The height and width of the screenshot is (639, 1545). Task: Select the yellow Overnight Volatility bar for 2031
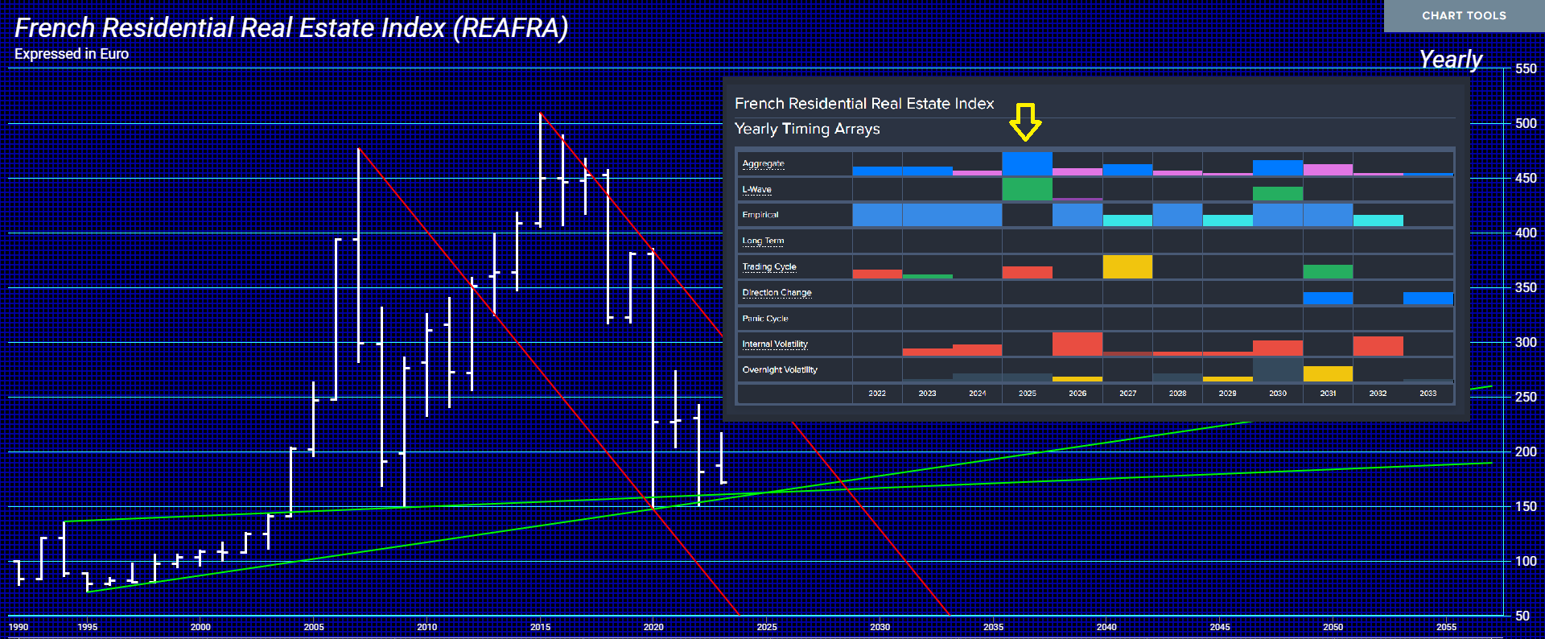[1328, 373]
